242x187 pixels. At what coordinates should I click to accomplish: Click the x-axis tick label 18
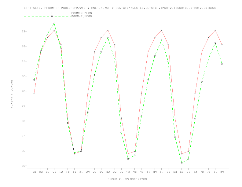(74, 172)
